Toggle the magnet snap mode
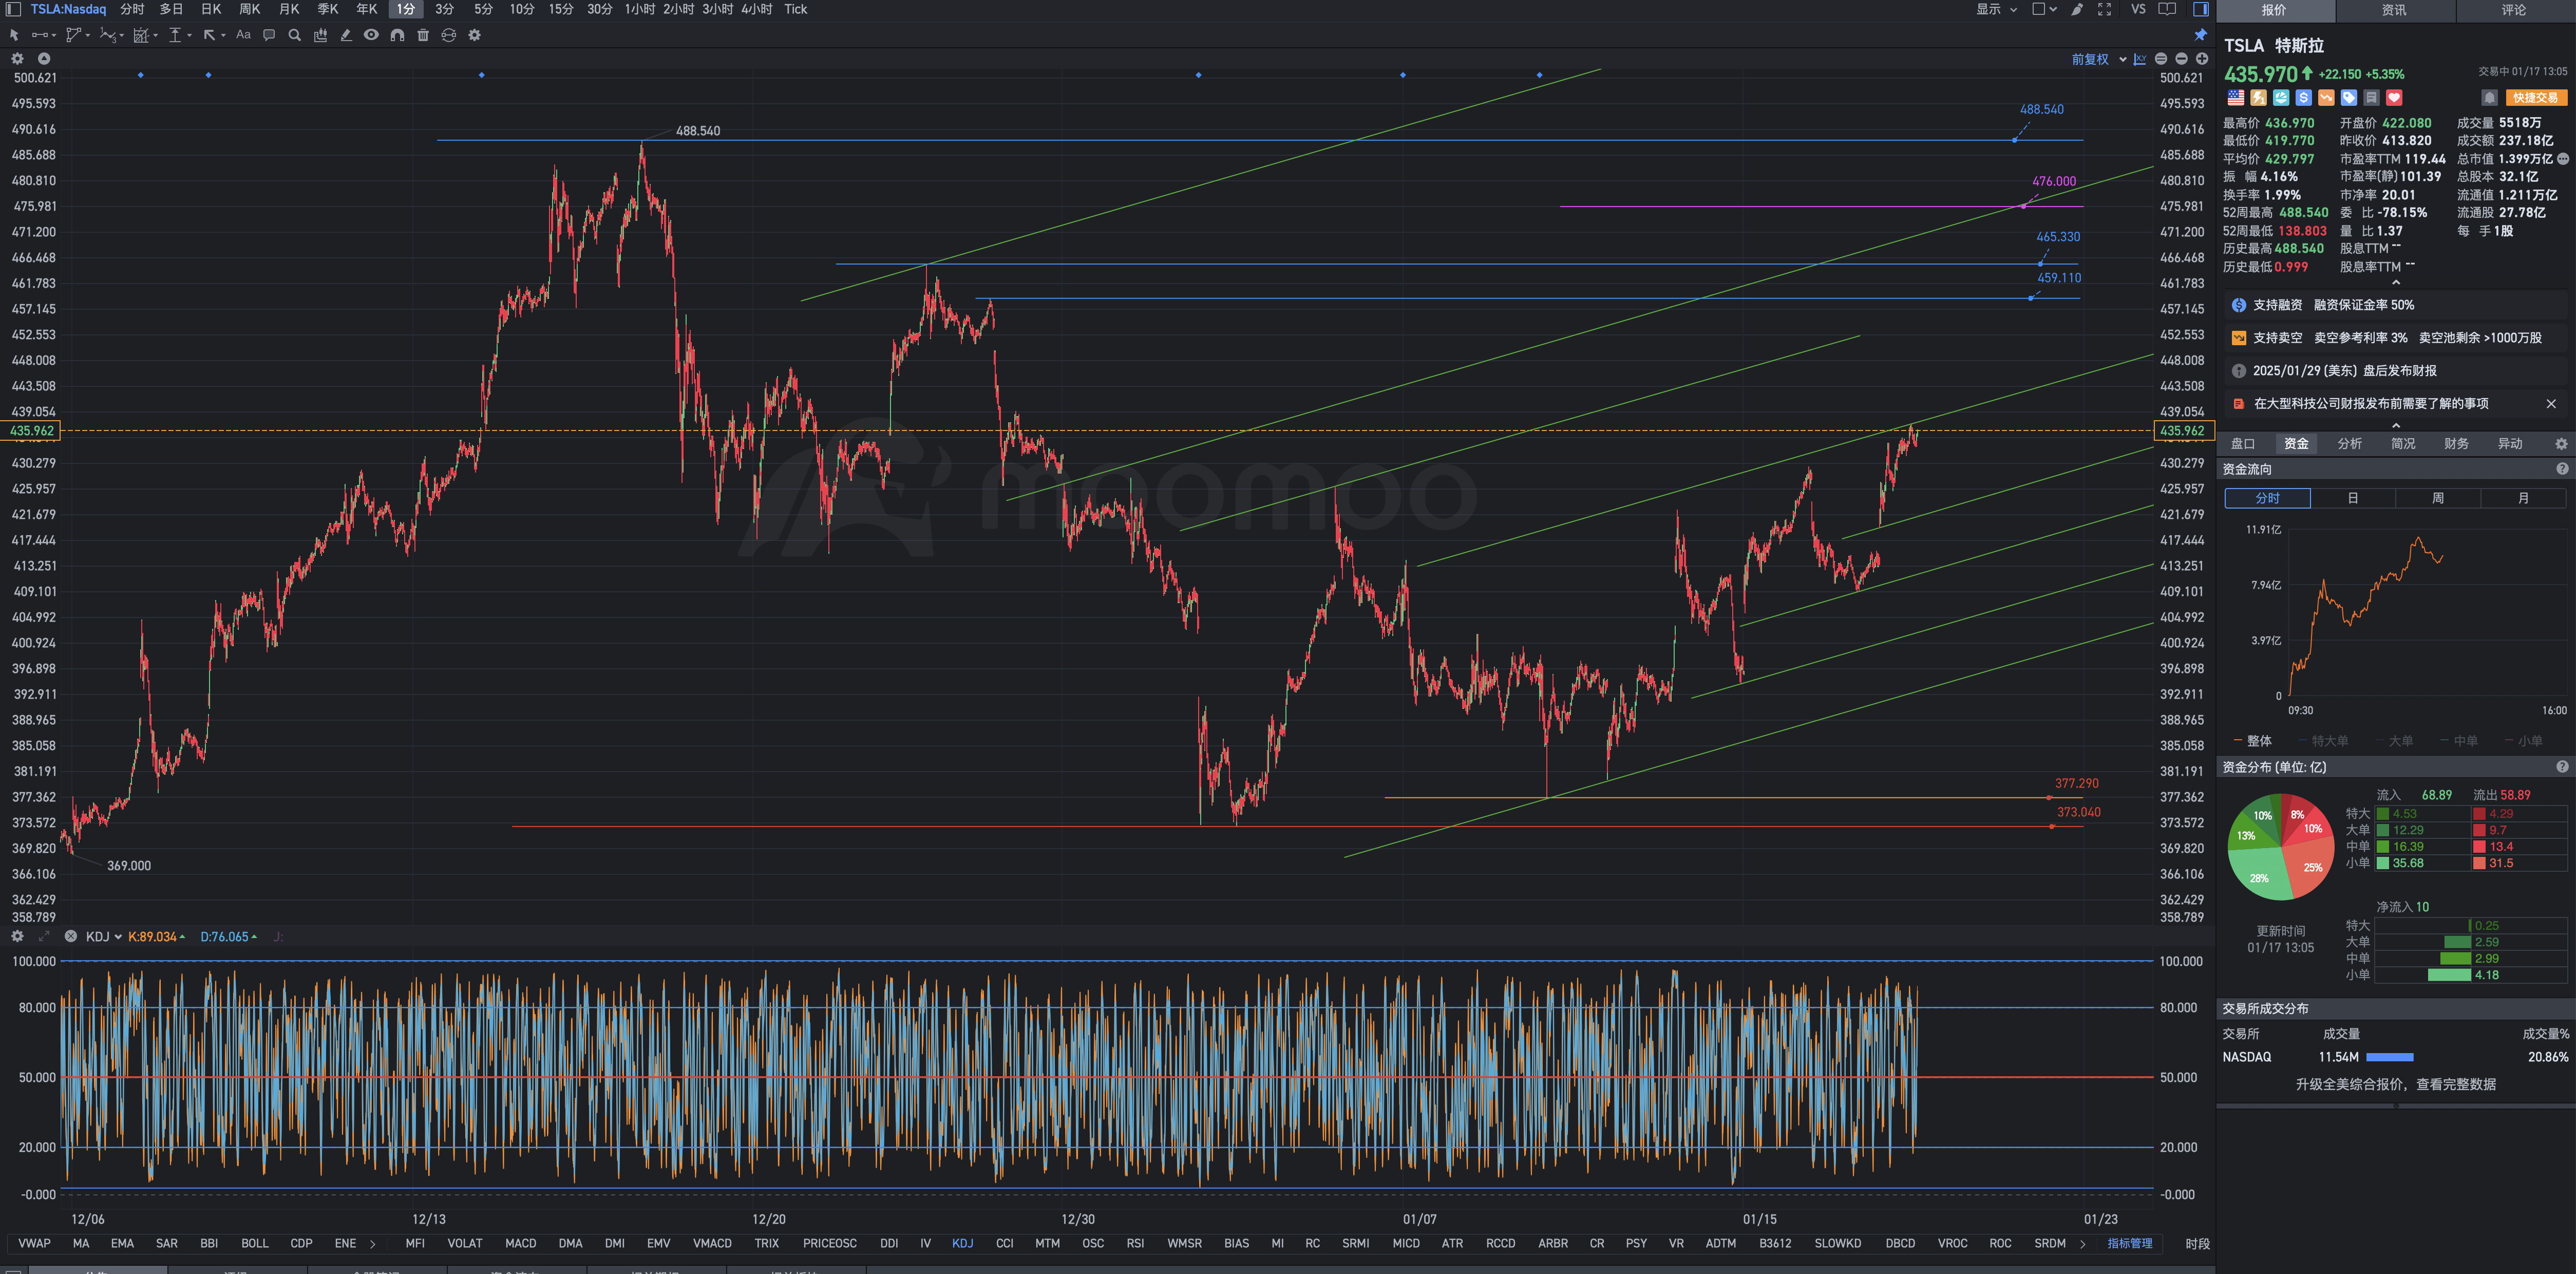 [397, 35]
